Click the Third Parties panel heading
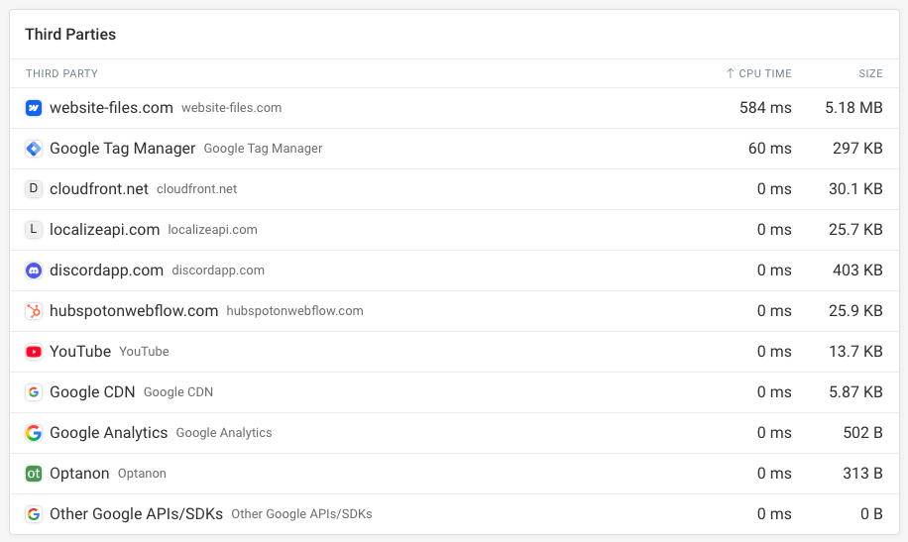Viewport: 908px width, 542px height. click(x=70, y=35)
